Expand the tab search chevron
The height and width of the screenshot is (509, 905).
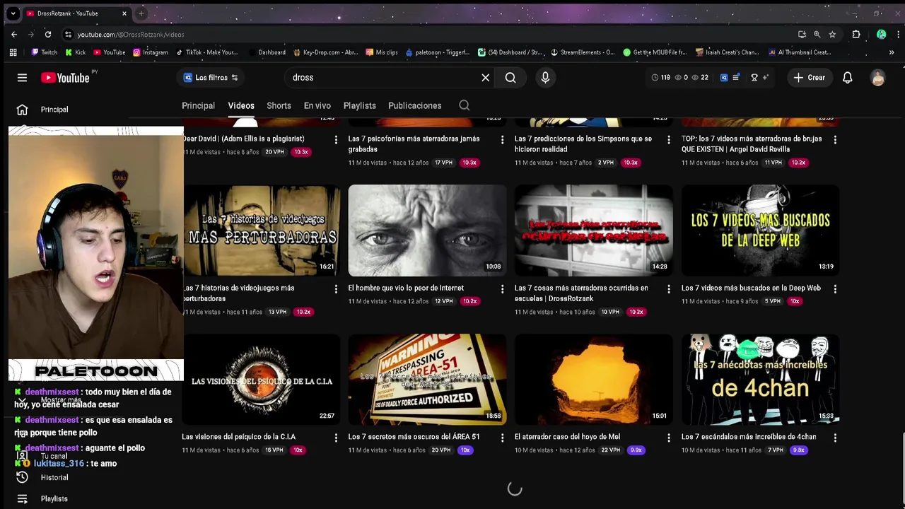click(13, 13)
